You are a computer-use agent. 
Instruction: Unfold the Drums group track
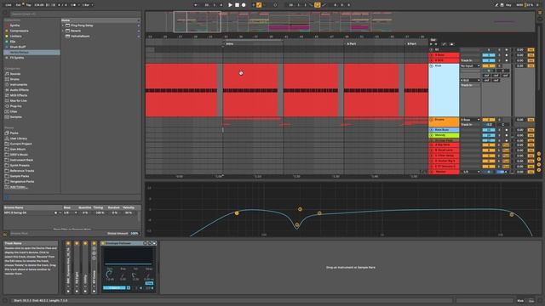pos(432,120)
